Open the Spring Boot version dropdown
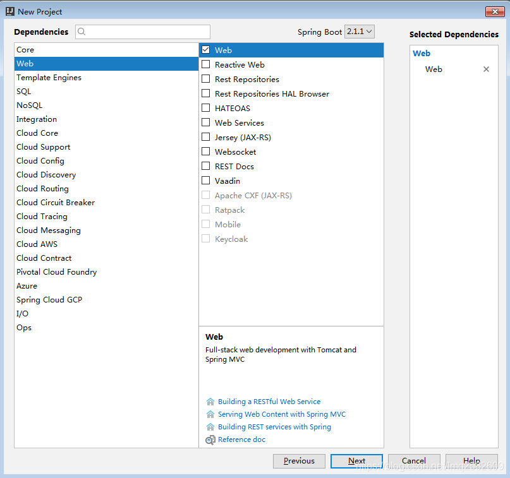 coord(360,32)
